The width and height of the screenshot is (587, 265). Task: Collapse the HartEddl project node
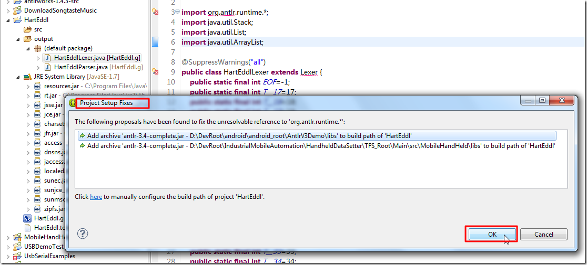[x=8, y=20]
